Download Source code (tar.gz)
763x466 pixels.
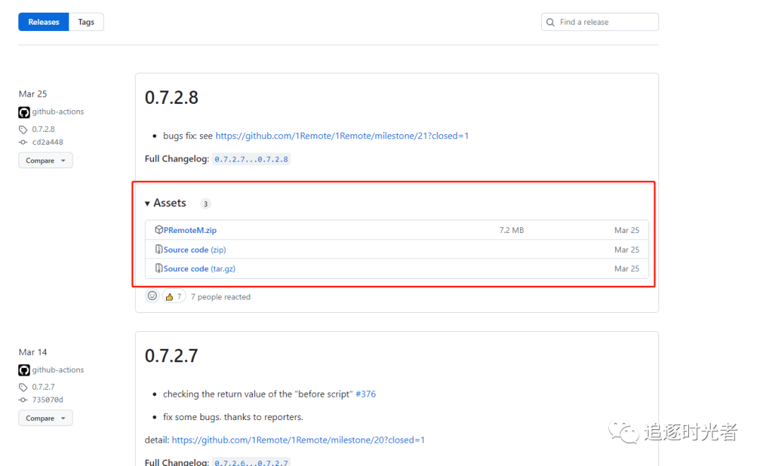199,268
